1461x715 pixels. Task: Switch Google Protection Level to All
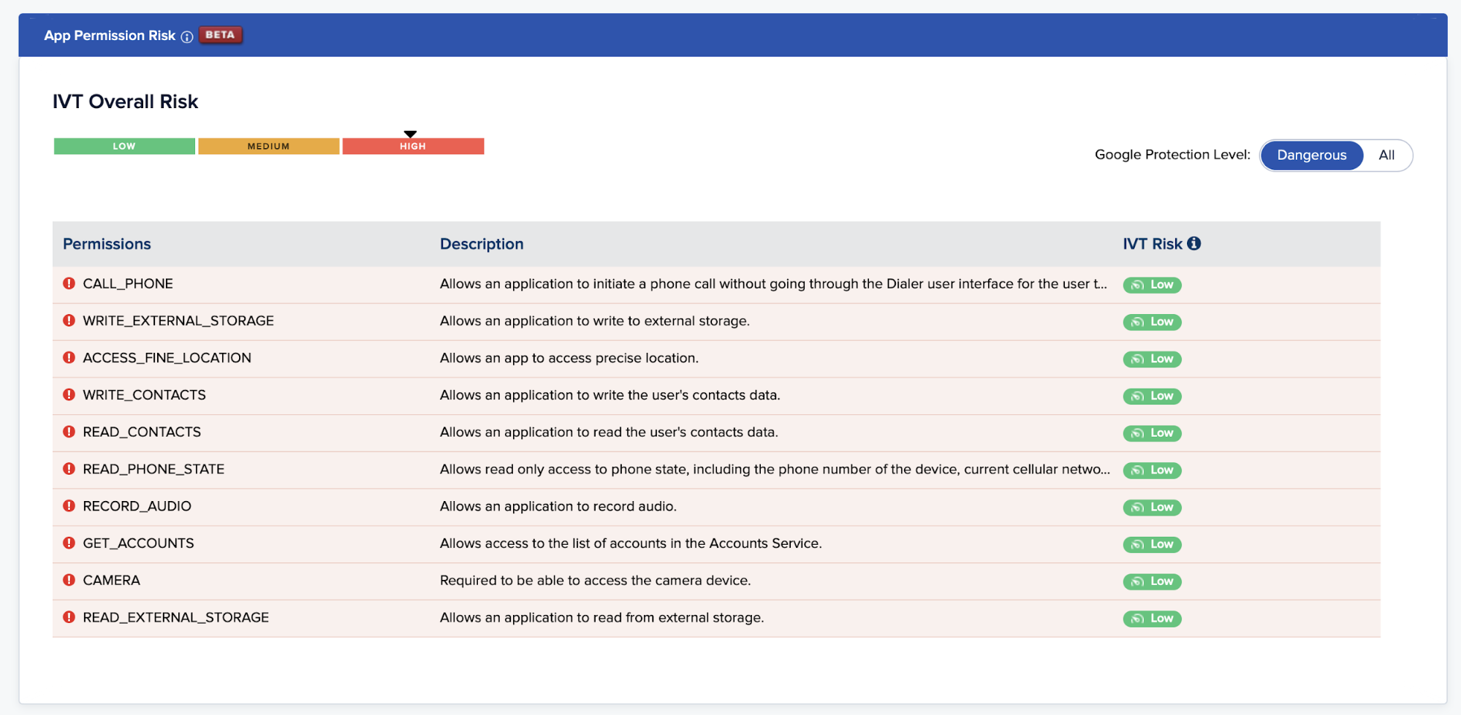point(1386,155)
